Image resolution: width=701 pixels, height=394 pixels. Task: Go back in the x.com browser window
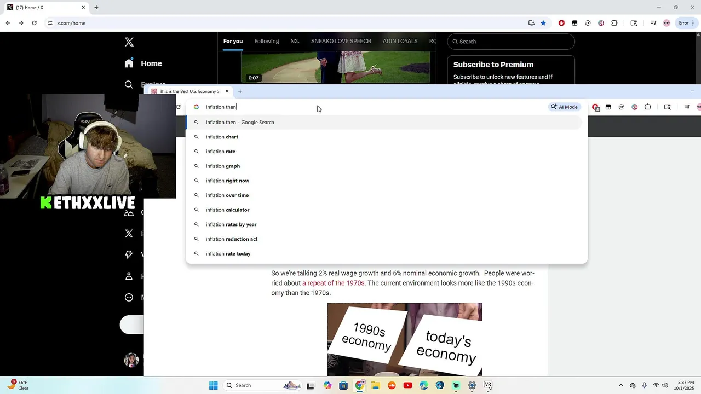tap(8, 23)
